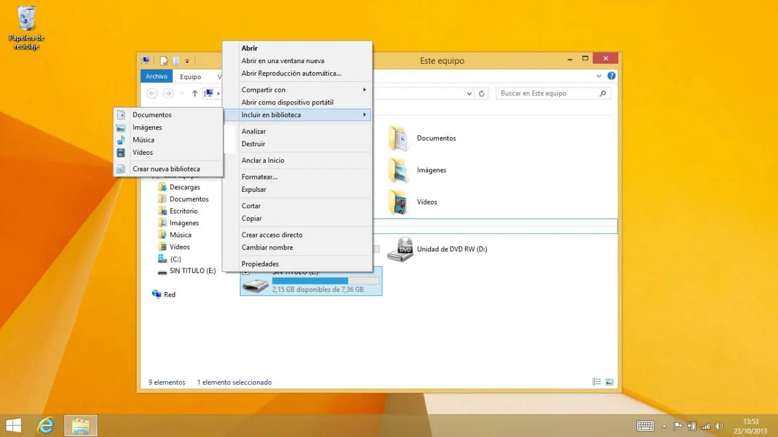The image size is (778, 437).
Task: Open the explorer help question mark icon
Action: pyautogui.click(x=611, y=76)
